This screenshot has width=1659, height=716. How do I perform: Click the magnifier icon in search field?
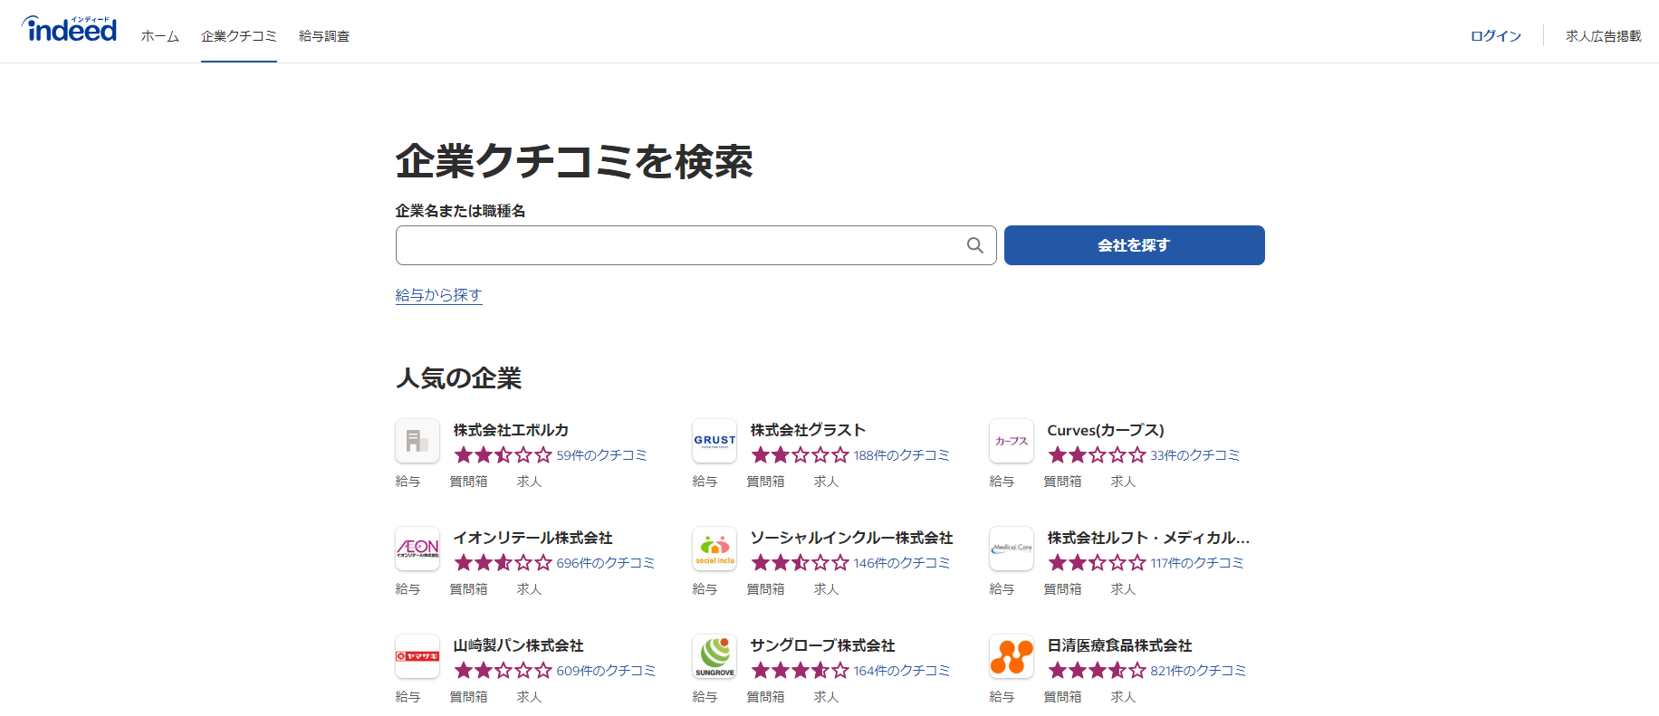pos(974,245)
